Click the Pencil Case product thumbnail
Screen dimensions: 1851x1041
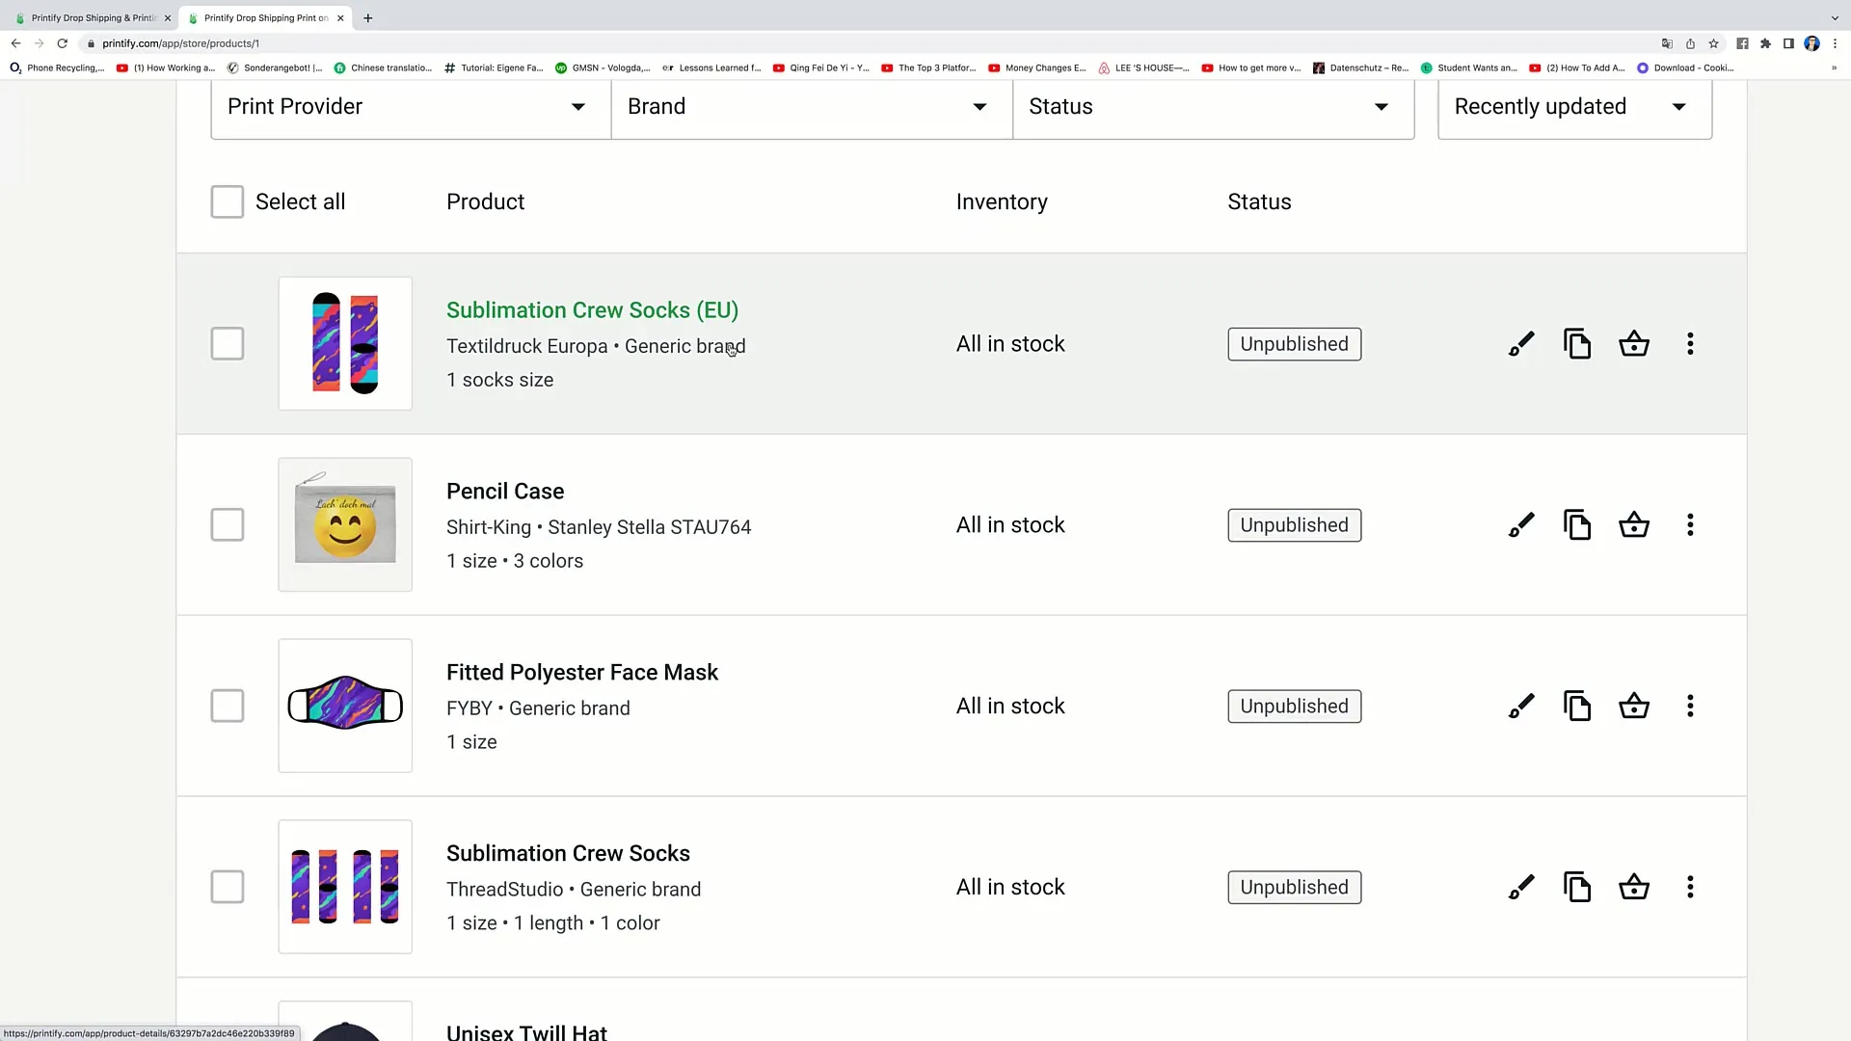(x=345, y=525)
